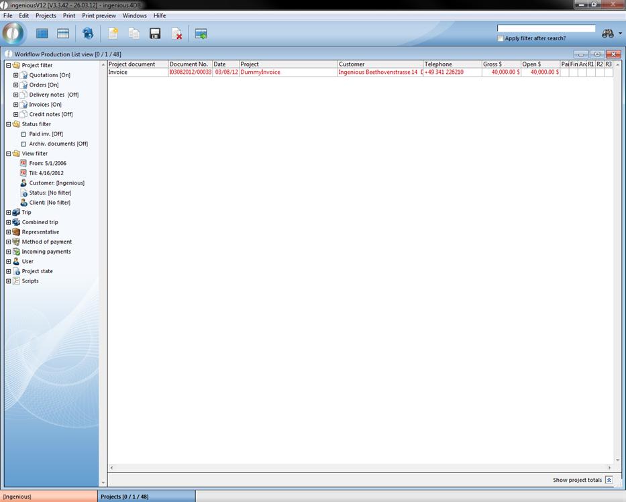The image size is (626, 502).
Task: Expand the Trip tree node
Action: pyautogui.click(x=9, y=213)
